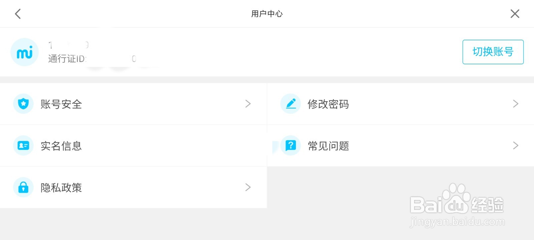Tap the 通行证ID text line

point(67,59)
